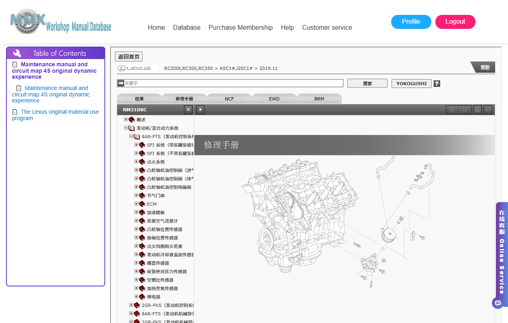Click the expand-all plus icon in viewer toolbar

click(x=452, y=110)
